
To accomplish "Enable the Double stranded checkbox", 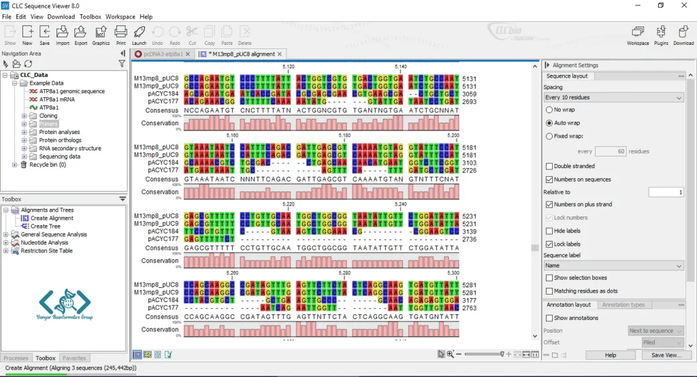I will coord(549,166).
